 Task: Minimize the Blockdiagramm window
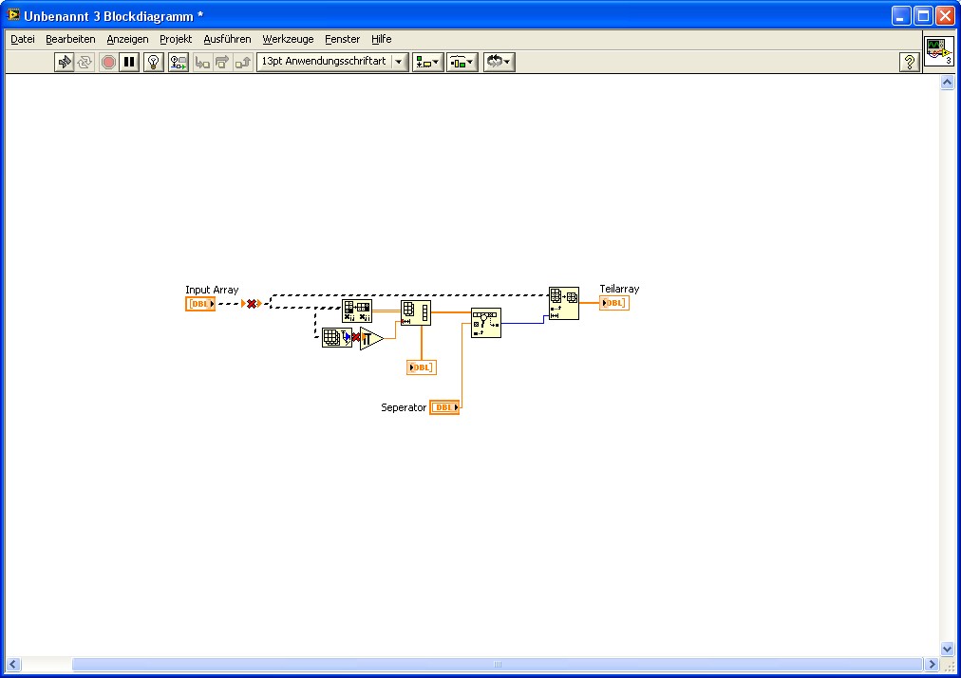click(901, 16)
